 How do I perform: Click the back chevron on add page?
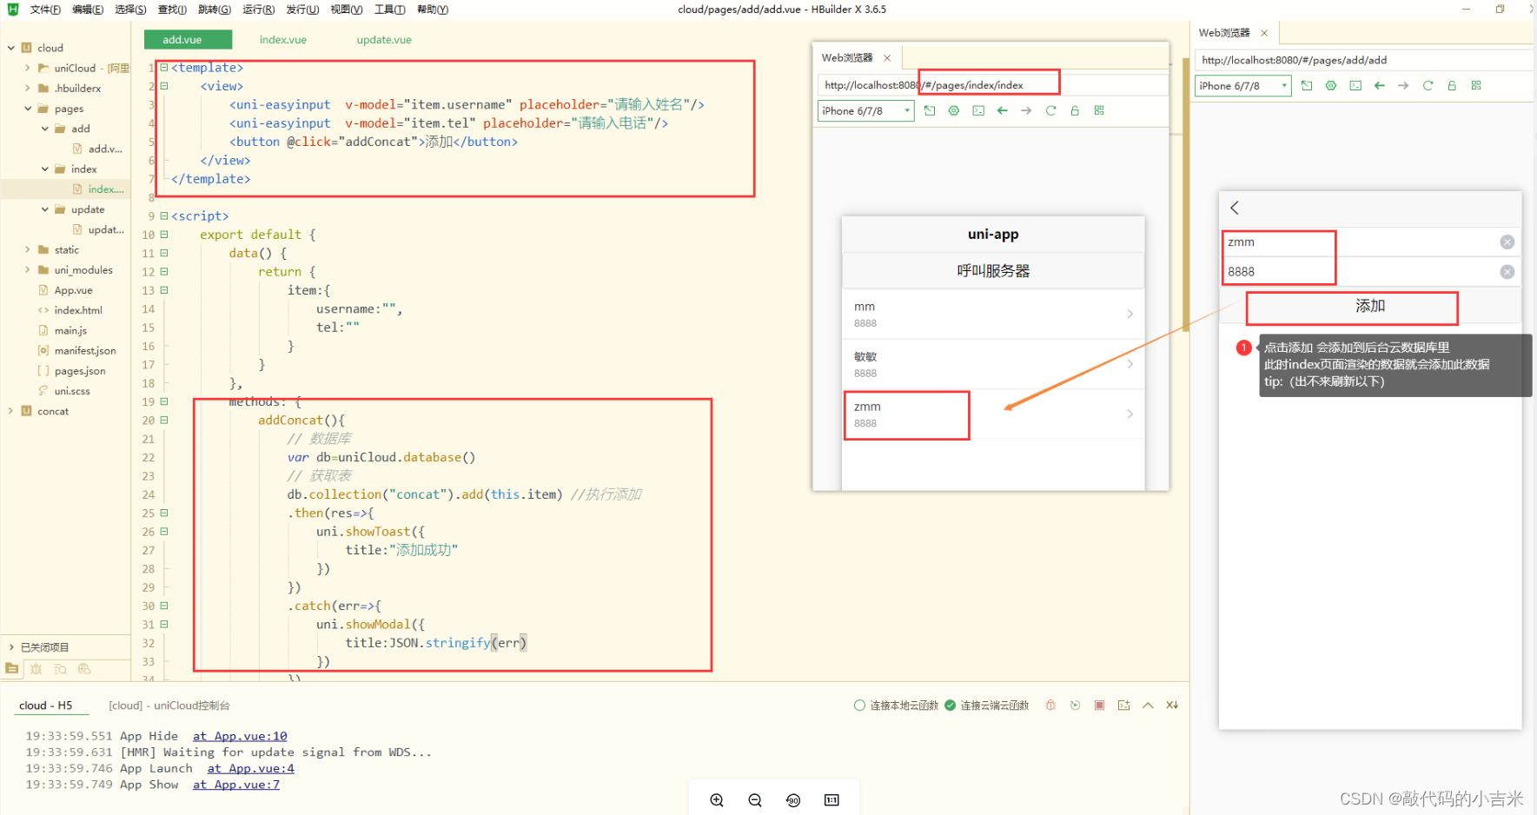tap(1235, 208)
